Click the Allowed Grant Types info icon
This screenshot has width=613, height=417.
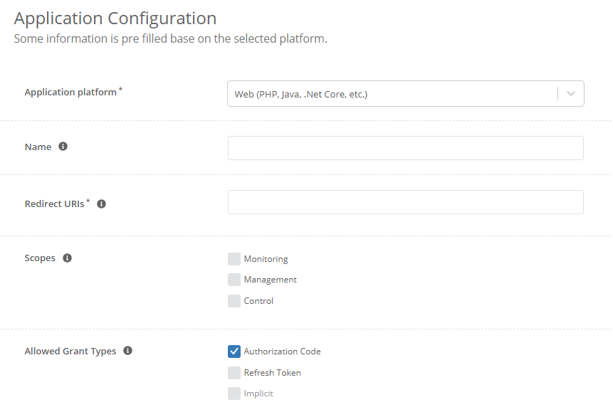(x=128, y=351)
